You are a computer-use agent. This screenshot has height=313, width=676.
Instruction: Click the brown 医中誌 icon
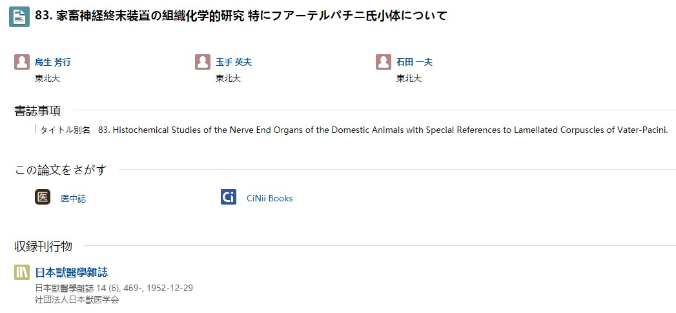click(x=43, y=197)
